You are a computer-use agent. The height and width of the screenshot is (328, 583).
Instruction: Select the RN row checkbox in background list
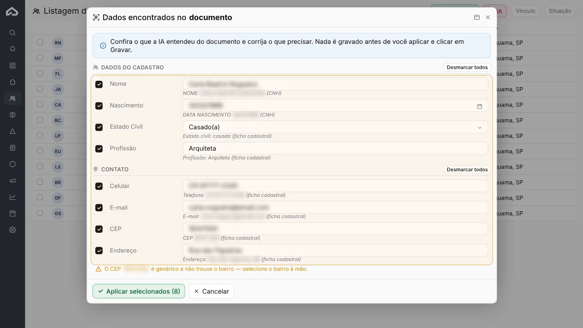40,42
